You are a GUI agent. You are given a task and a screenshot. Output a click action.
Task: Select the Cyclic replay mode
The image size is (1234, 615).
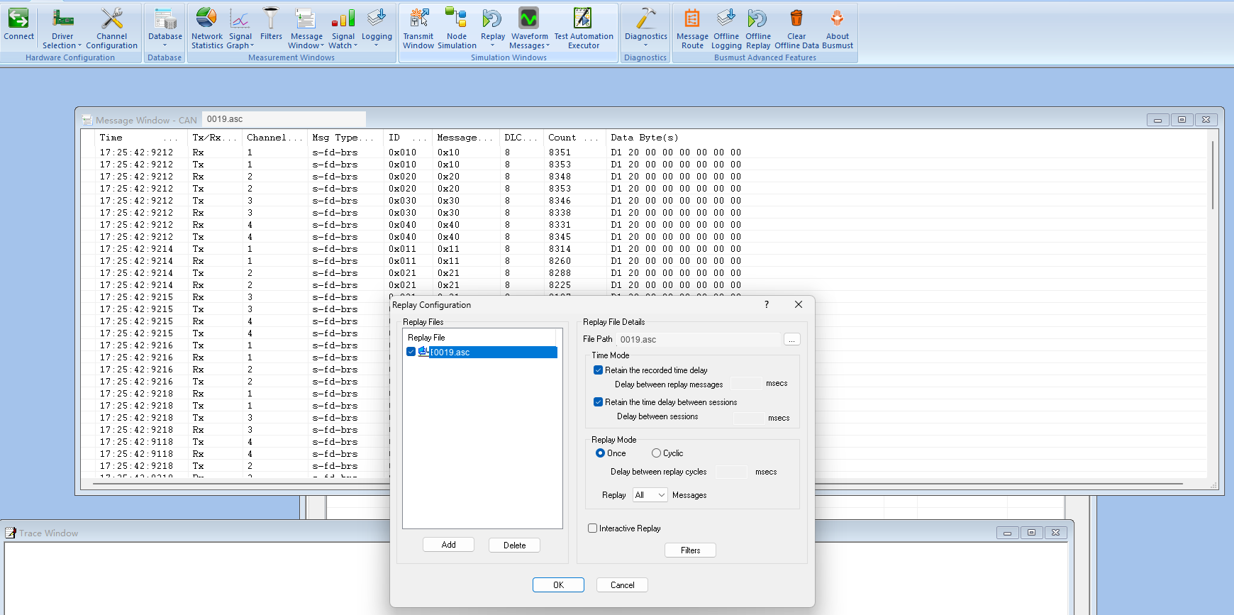pos(657,453)
